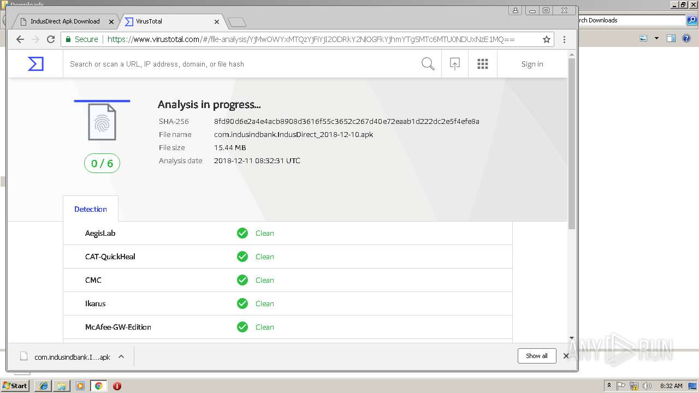Show hidden system tray icons
This screenshot has width=699, height=393.
tap(609, 386)
